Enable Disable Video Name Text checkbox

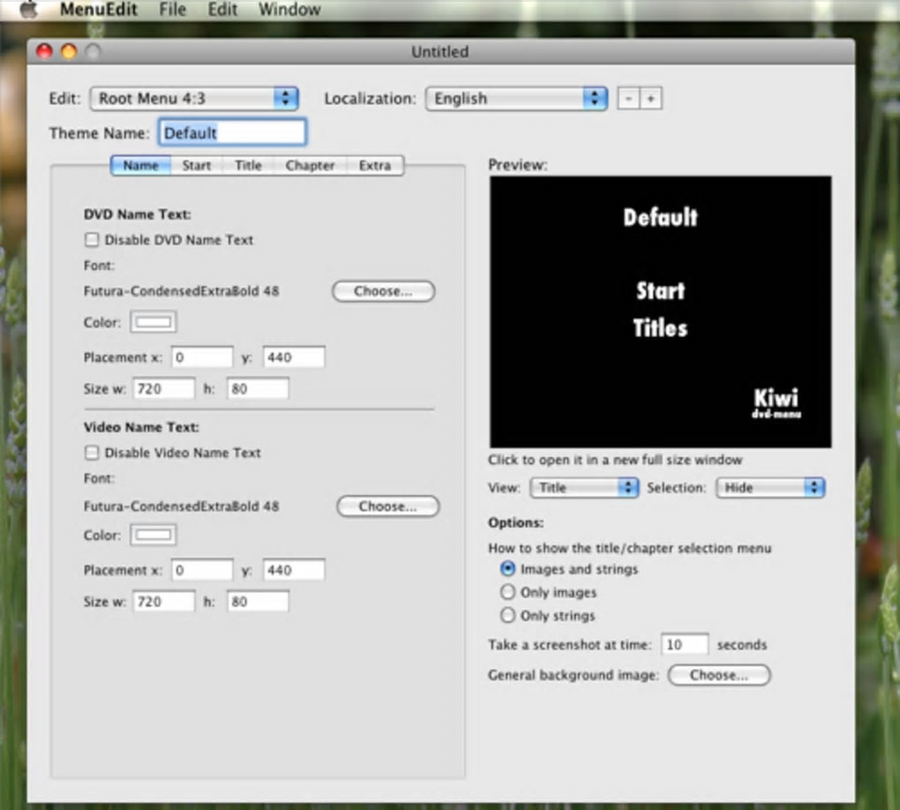click(92, 453)
